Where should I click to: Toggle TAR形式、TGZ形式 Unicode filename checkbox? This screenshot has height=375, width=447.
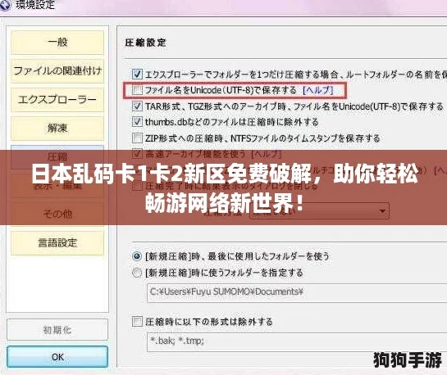(137, 106)
